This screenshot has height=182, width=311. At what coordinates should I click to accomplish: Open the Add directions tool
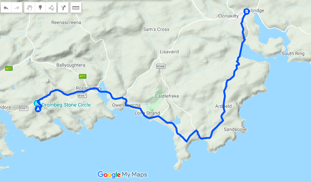pyautogui.click(x=63, y=8)
